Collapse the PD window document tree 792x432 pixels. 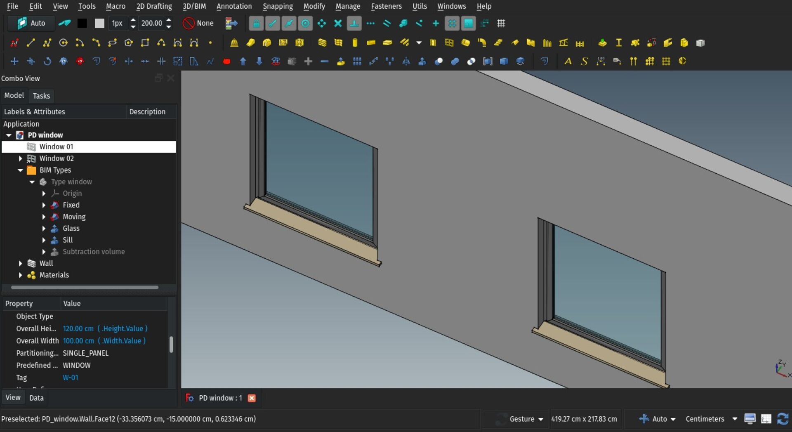coord(9,135)
